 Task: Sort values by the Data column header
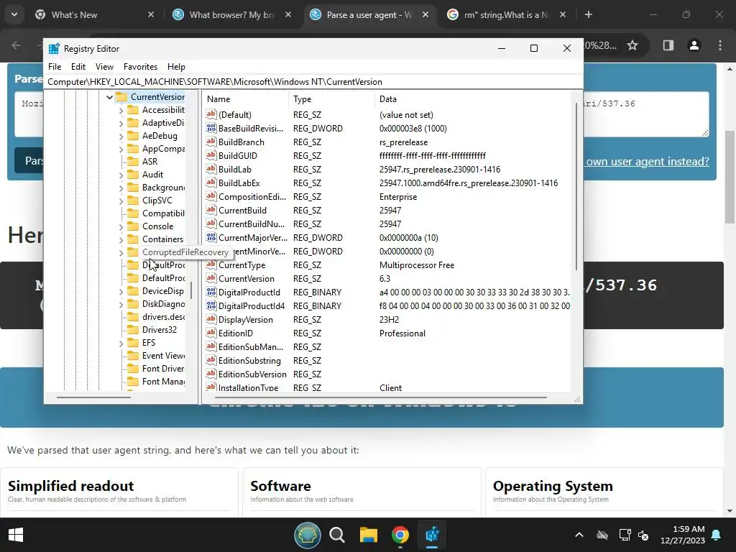pyautogui.click(x=474, y=99)
